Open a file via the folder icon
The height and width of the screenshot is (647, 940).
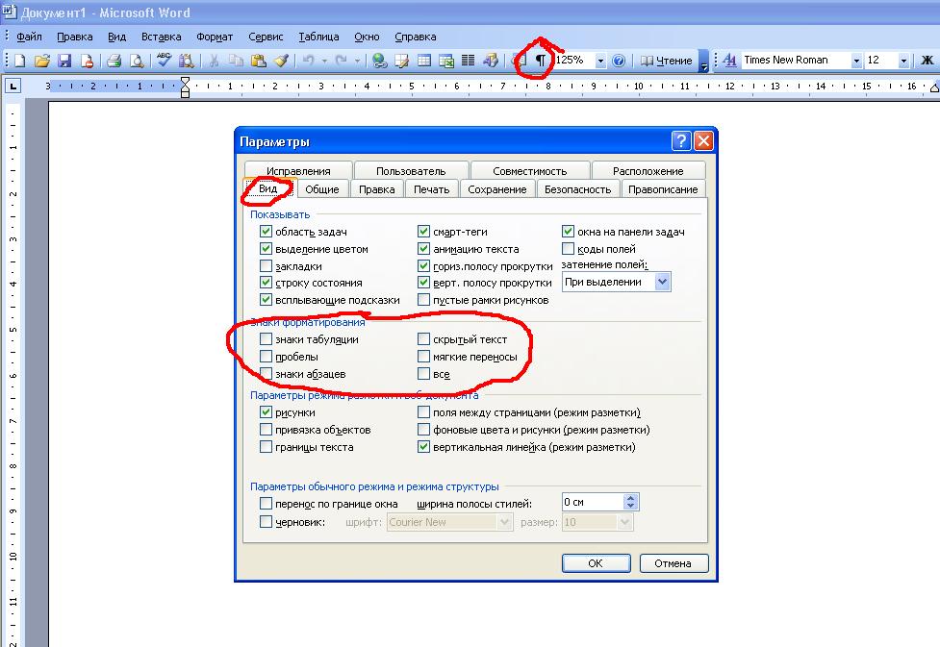click(42, 61)
